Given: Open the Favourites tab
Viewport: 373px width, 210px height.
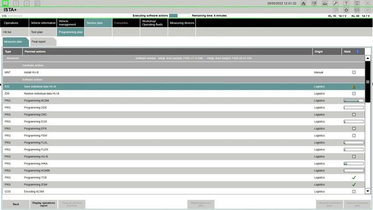Looking at the screenshot, I should coord(126,23).
